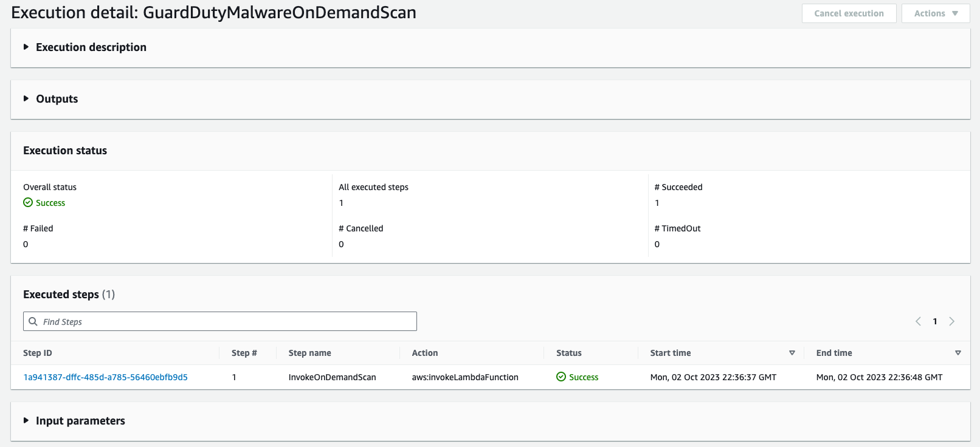The image size is (980, 447).
Task: Click the Executed steps (1) heading
Action: 69,295
